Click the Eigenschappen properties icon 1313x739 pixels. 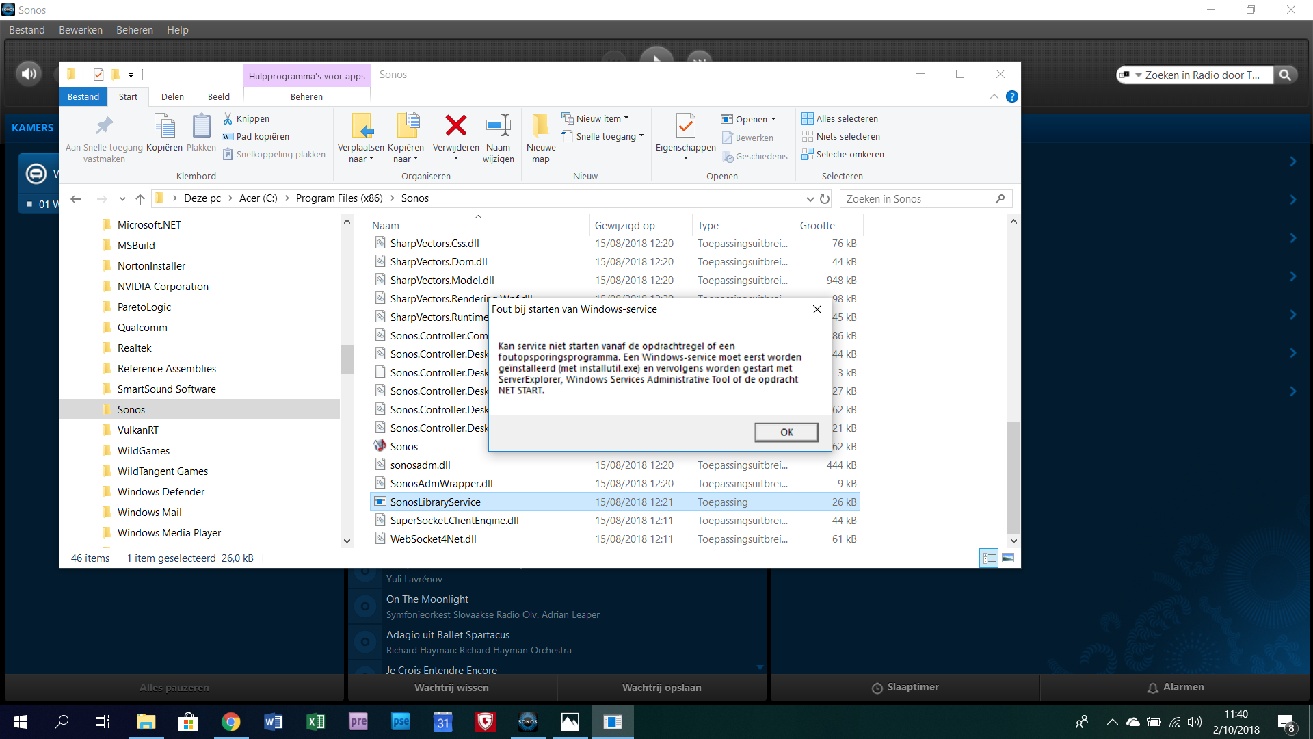pyautogui.click(x=685, y=126)
